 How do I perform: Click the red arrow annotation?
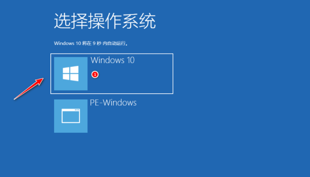pos(29,89)
